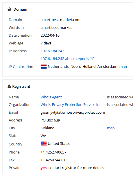Click the United States flag icon
The image size is (133, 174).
[x=44, y=144]
